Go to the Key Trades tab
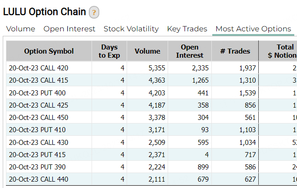This screenshot has width=297, height=188. [x=187, y=29]
